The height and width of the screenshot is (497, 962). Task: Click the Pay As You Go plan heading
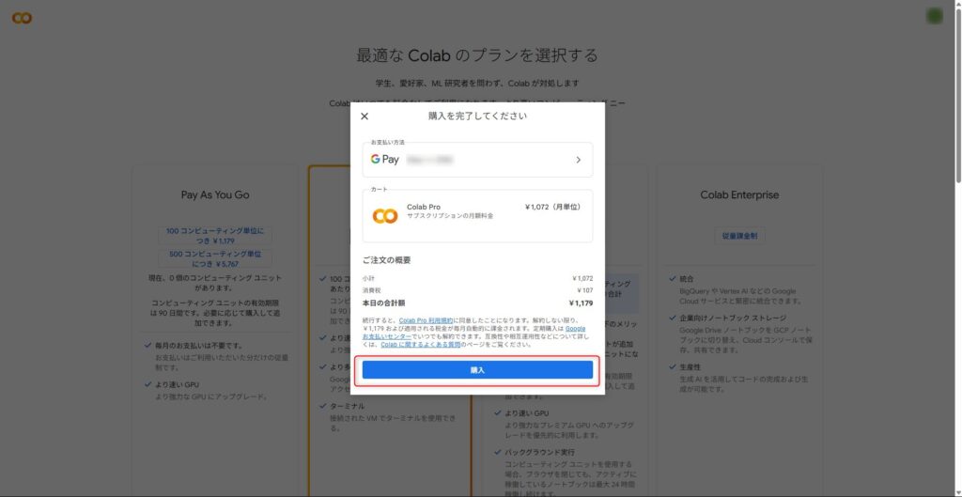pyautogui.click(x=215, y=195)
